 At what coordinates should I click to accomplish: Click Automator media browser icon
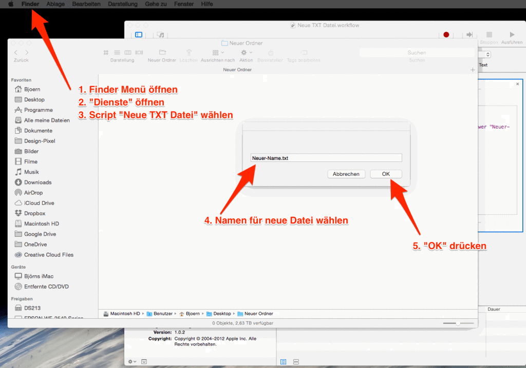[x=161, y=34]
